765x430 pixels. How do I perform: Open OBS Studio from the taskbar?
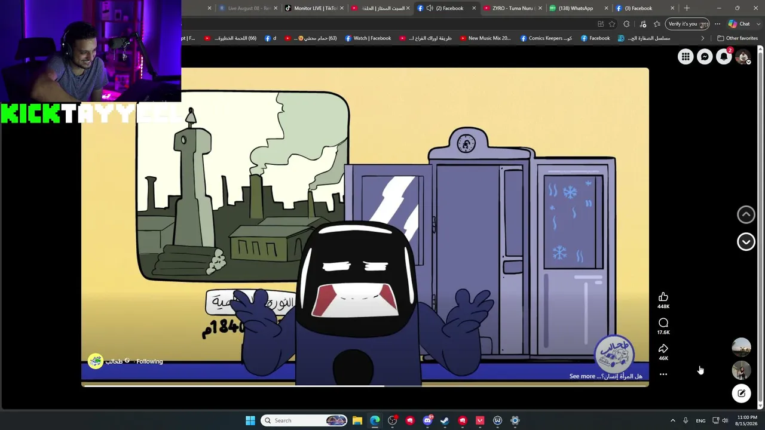392,420
